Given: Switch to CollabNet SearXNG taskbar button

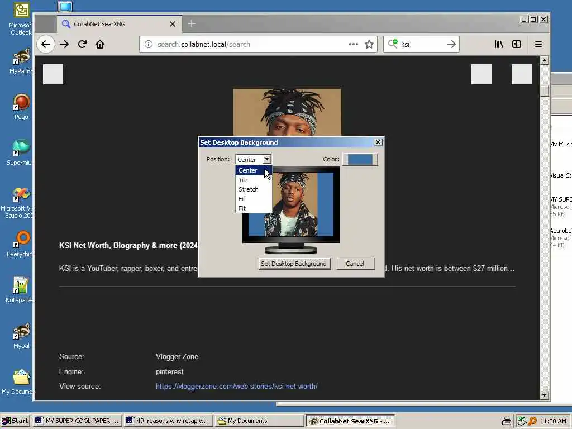Looking at the screenshot, I should point(350,421).
